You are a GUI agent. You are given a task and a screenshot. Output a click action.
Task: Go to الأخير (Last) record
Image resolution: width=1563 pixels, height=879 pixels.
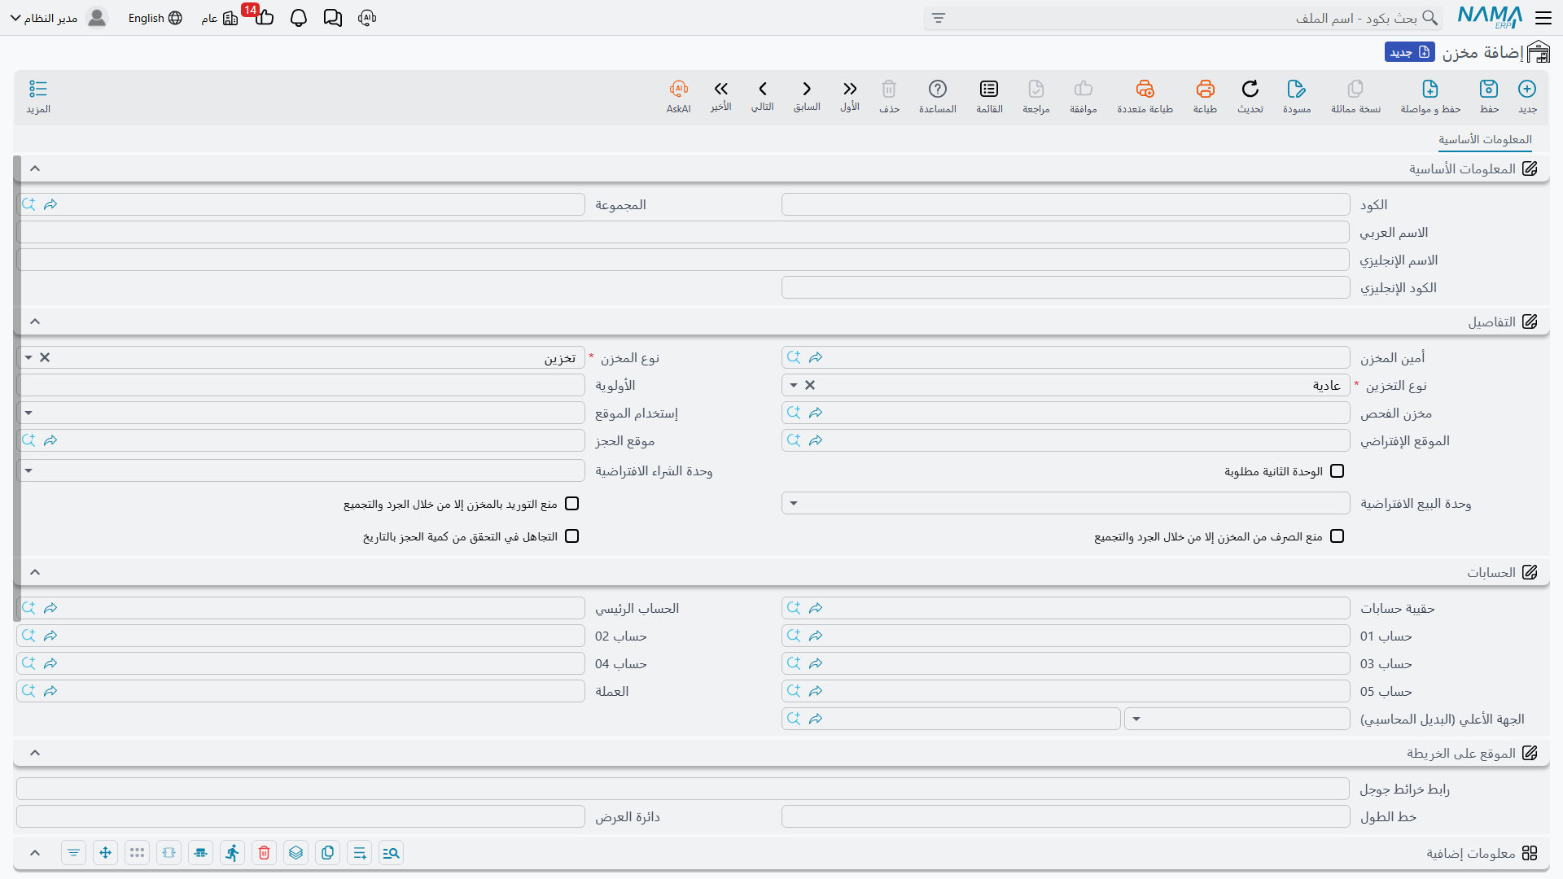720,89
